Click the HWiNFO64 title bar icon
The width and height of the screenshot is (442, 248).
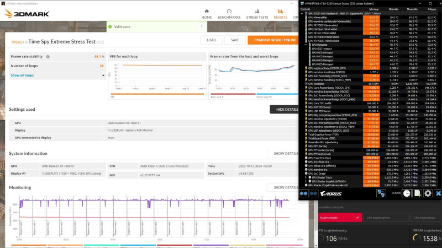point(302,4)
